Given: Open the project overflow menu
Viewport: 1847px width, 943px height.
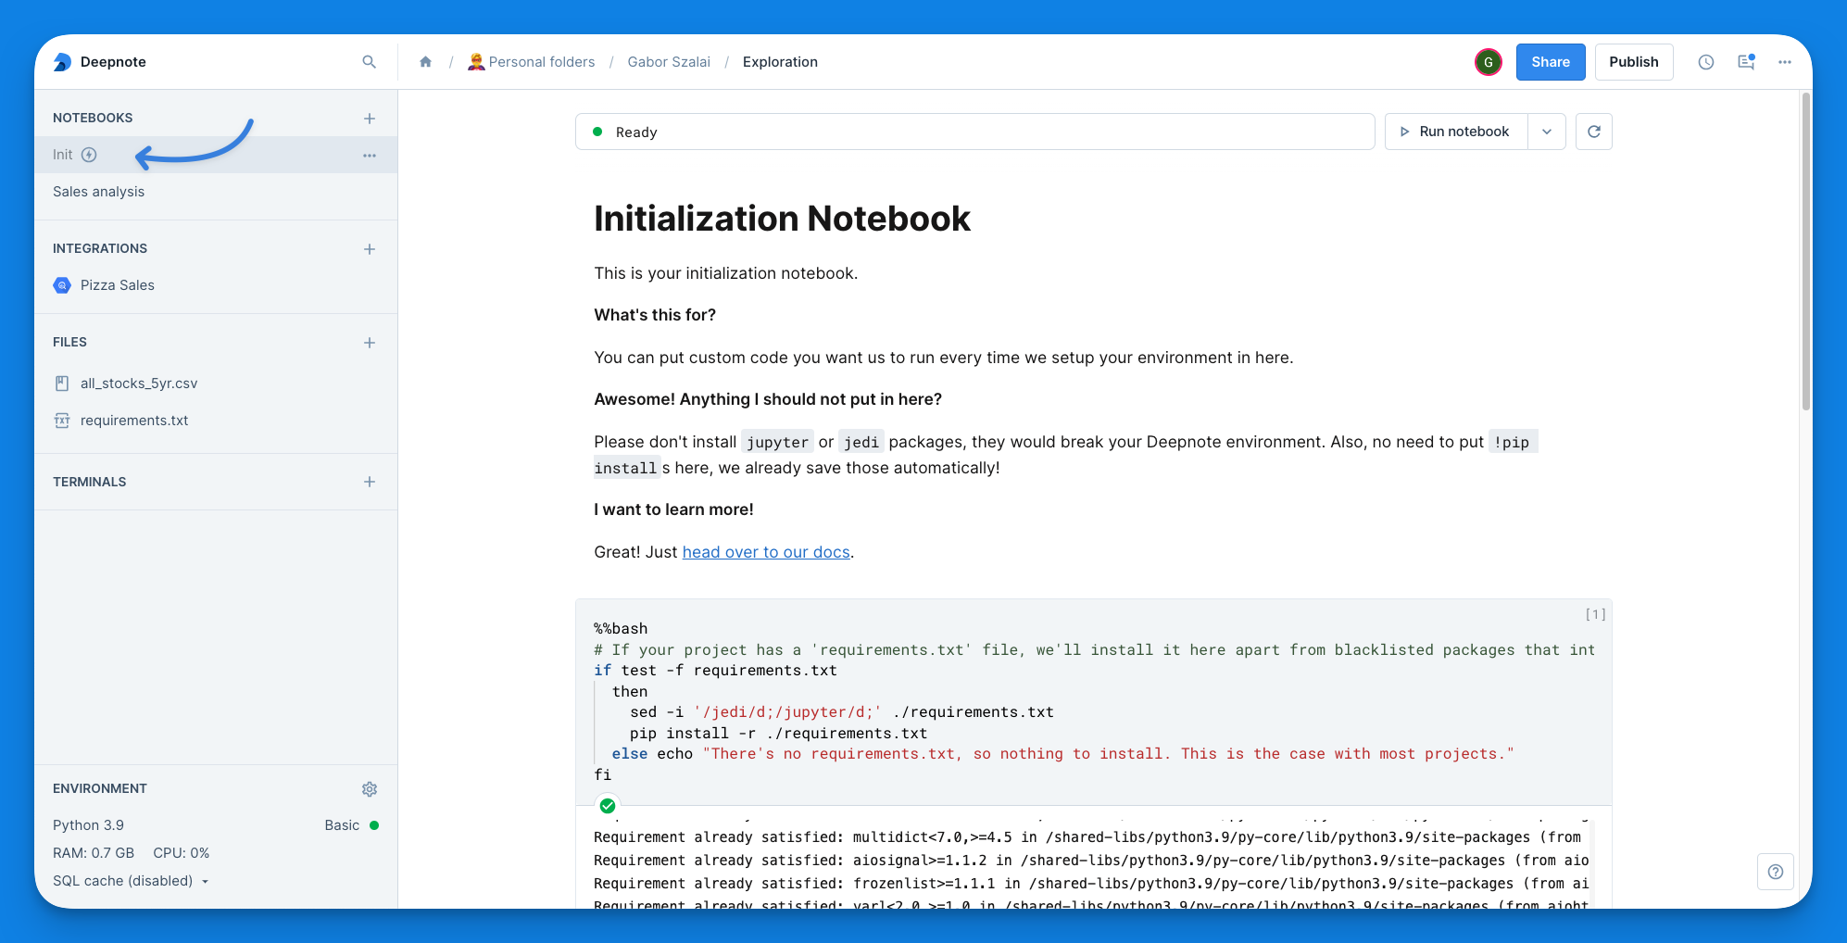Looking at the screenshot, I should coord(1784,61).
